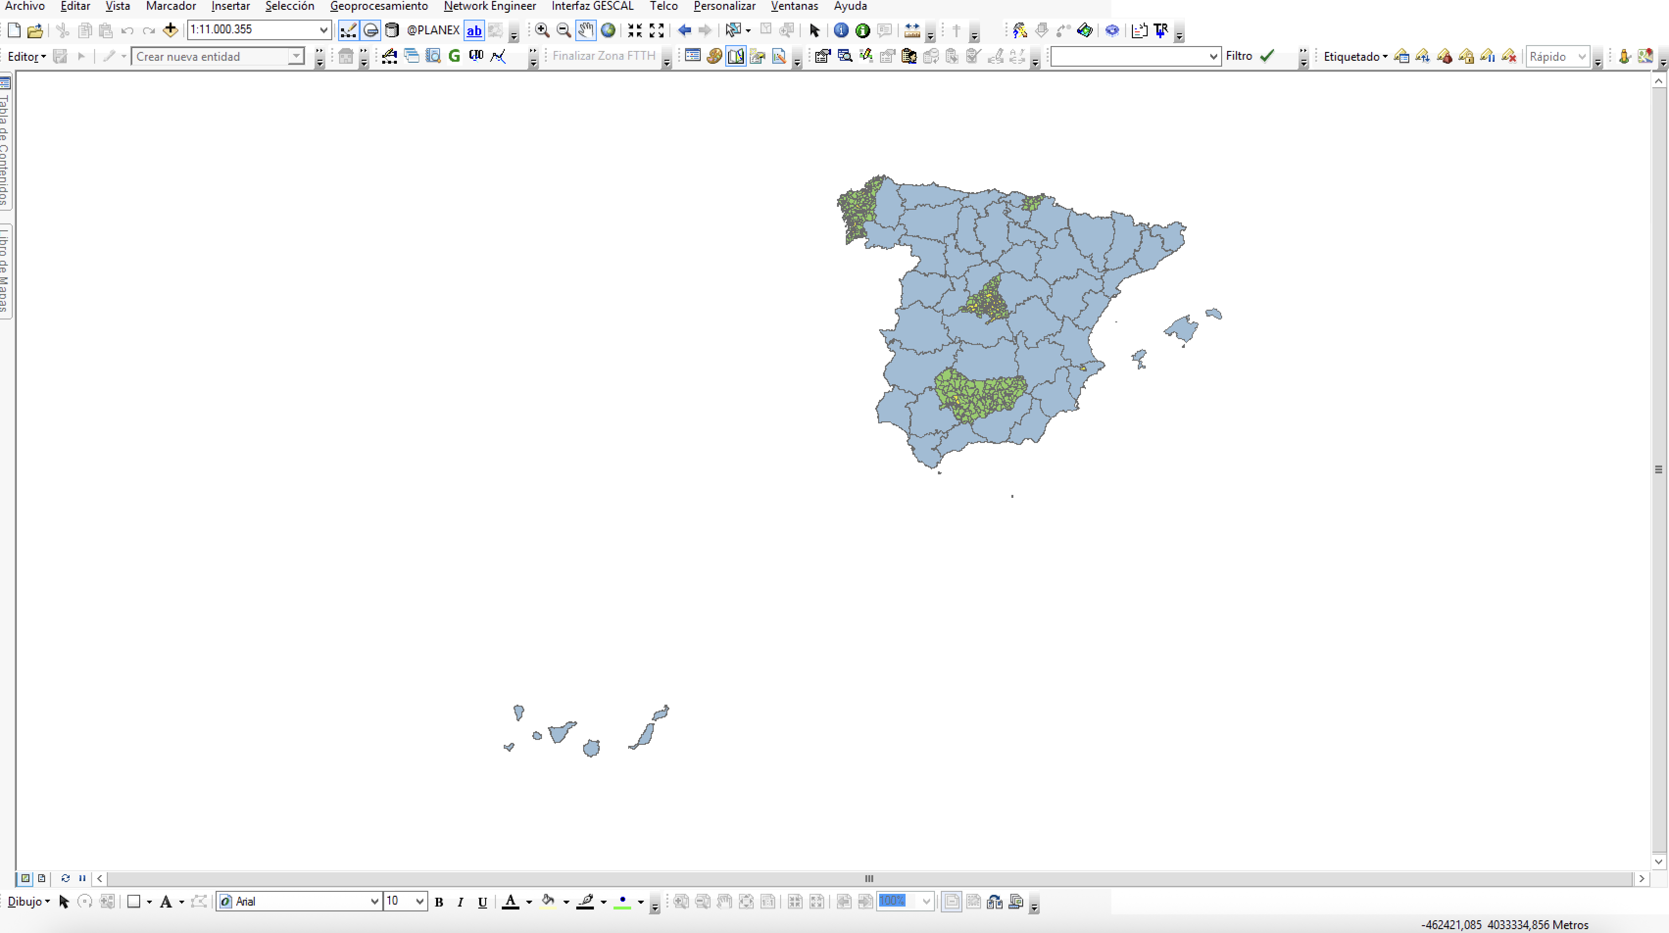Toggle the highlighted open map book button
Screen dimensions: 1669x933
[736, 56]
